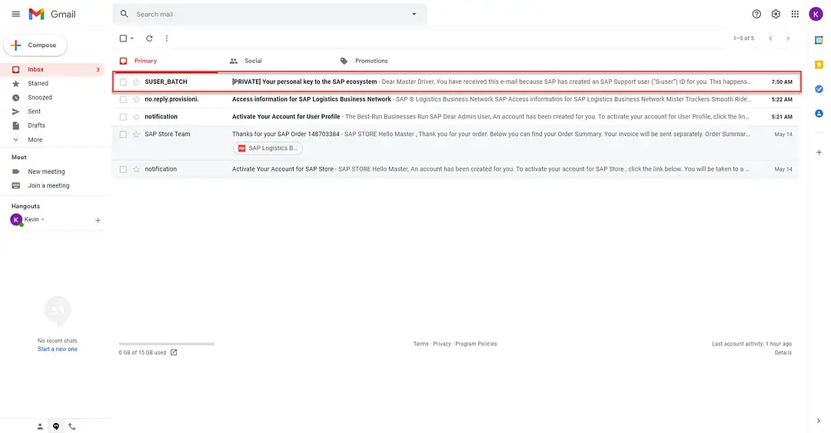Open the Inbox folder
Viewport: 831px width, 433px height.
tap(52, 69)
